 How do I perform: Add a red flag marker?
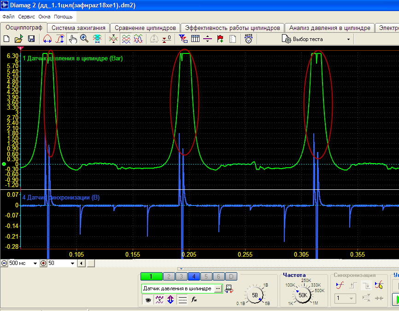[x=220, y=39]
